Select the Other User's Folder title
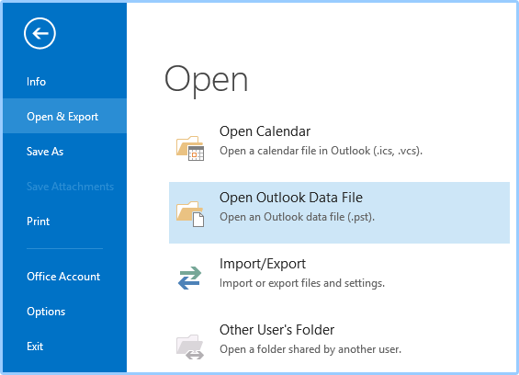 pos(276,330)
